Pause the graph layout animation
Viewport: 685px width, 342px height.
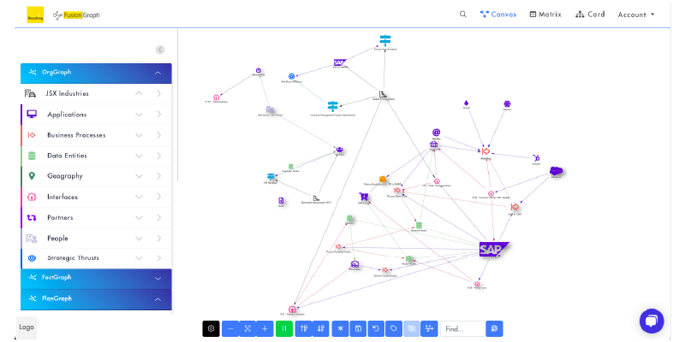(x=284, y=328)
